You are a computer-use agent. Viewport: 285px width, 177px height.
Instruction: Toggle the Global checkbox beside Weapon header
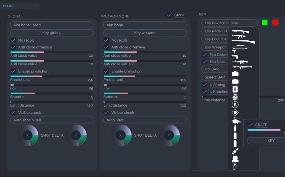pyautogui.click(x=169, y=15)
